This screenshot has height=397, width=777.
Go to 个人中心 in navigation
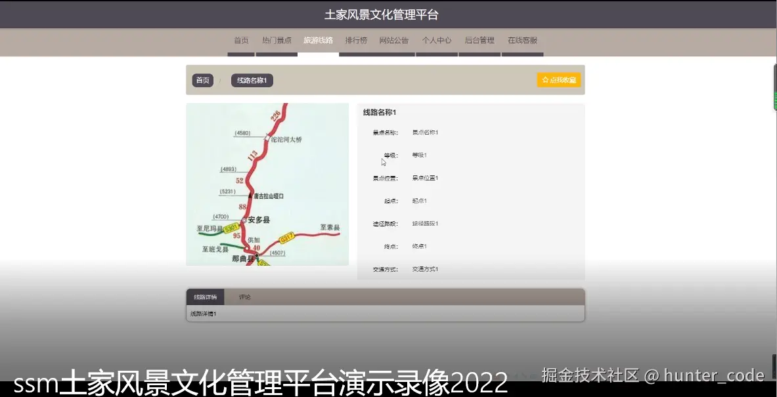coord(437,41)
